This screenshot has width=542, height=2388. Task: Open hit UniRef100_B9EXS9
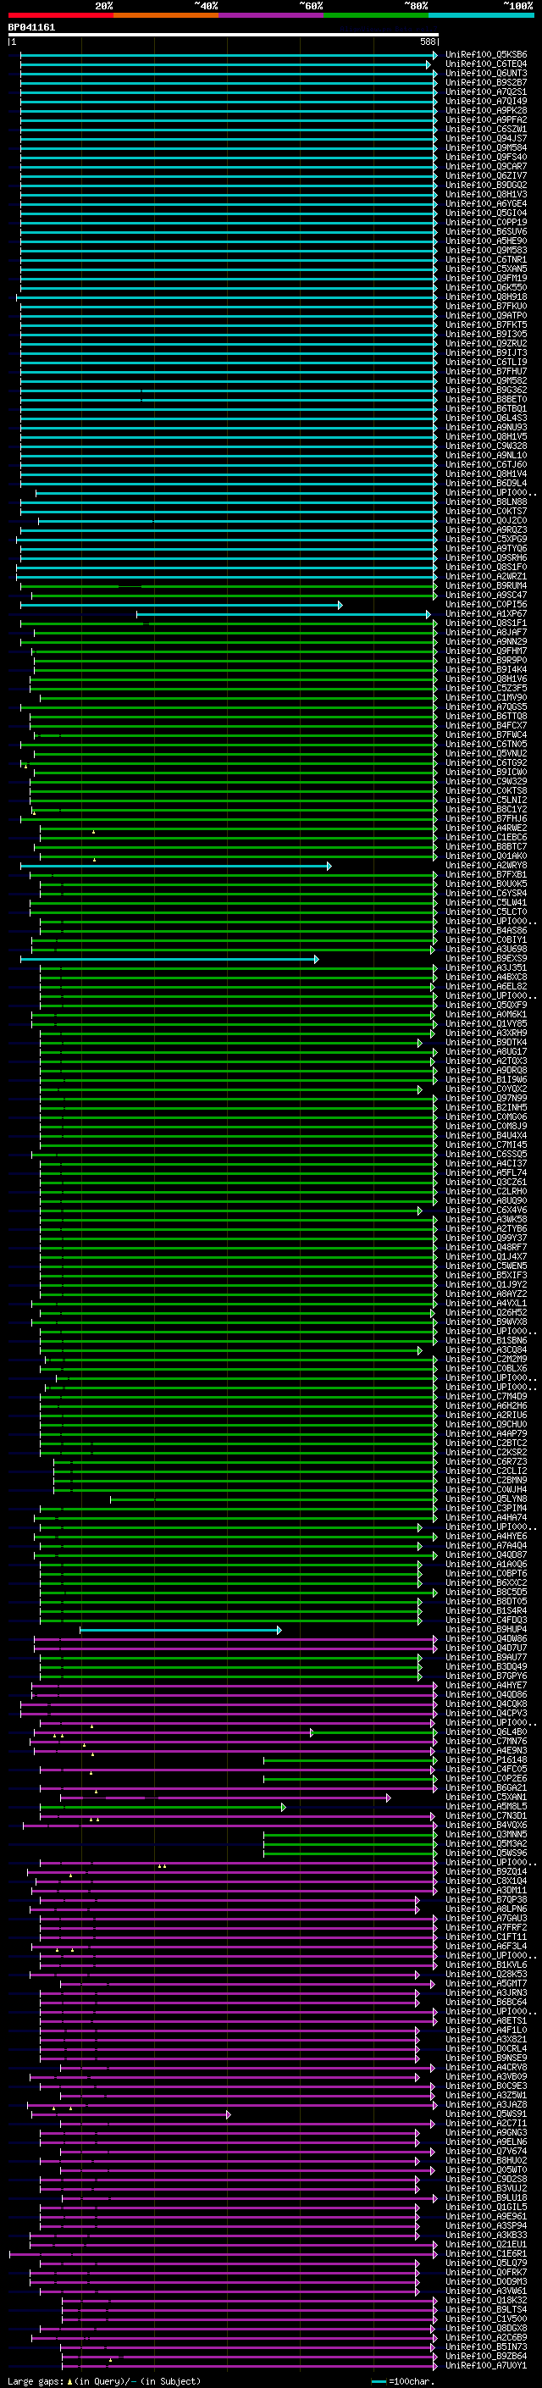tap(486, 959)
